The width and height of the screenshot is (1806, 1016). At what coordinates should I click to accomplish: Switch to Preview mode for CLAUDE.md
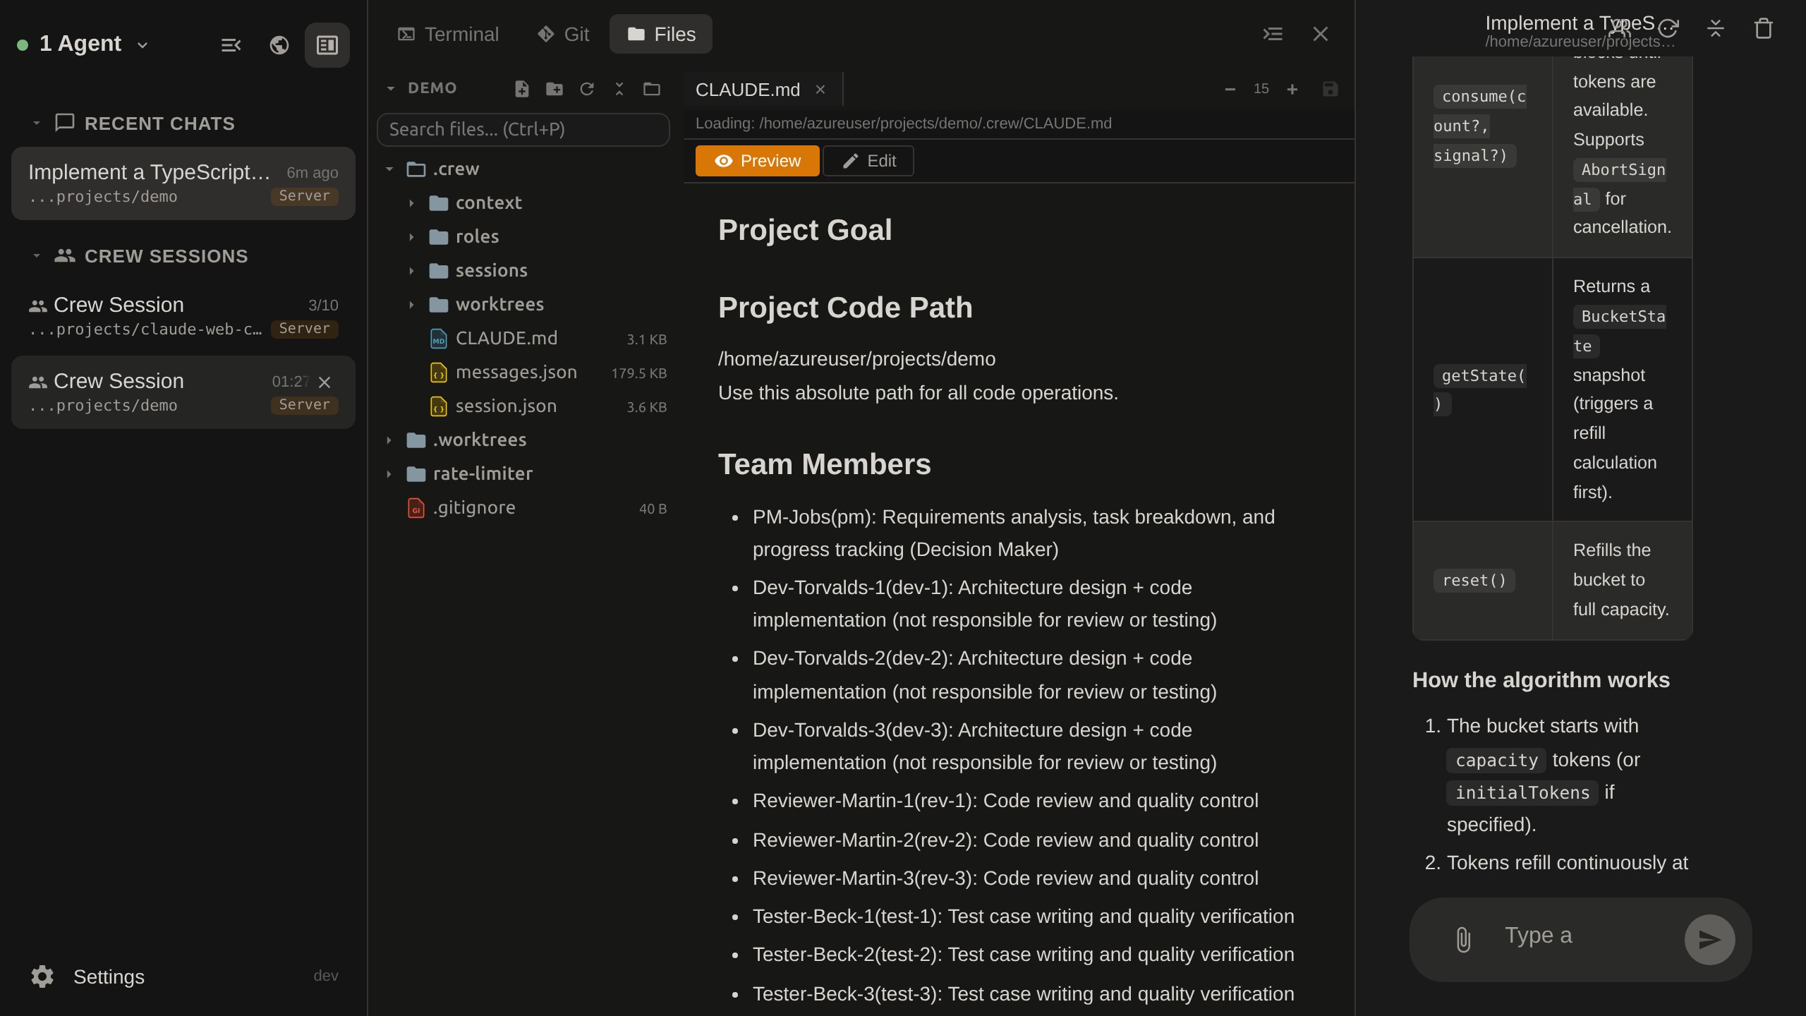(757, 161)
